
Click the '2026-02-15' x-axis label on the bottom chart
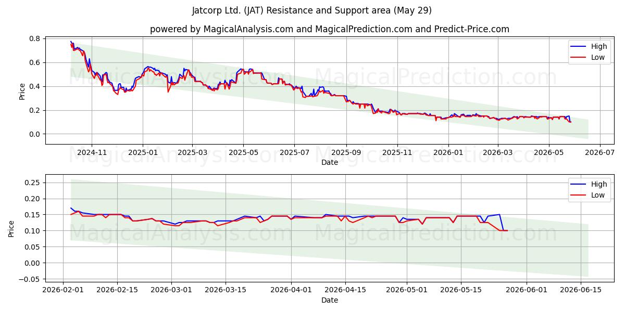[x=117, y=291]
